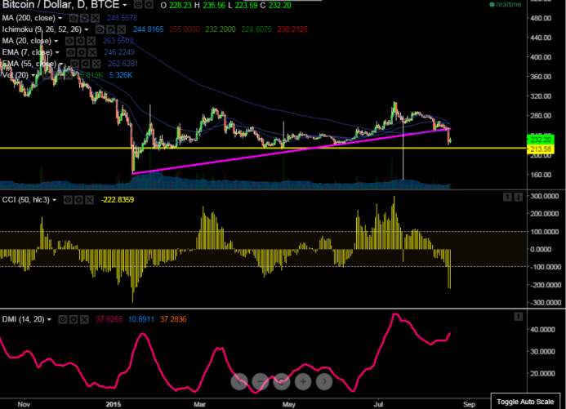Click the MA 200 value 248.5578

tap(122, 18)
